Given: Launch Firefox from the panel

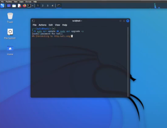Looking at the screenshot, I should pyautogui.click(x=24, y=6).
